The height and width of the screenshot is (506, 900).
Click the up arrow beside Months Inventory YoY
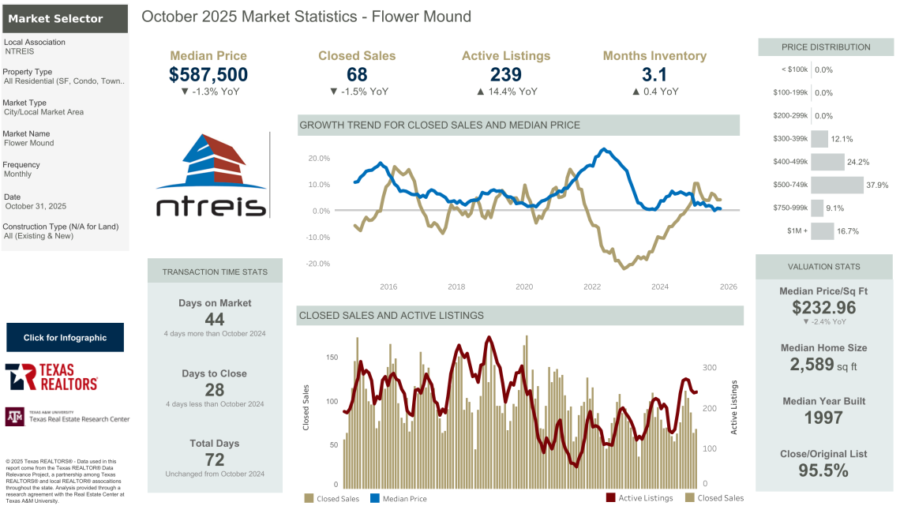[636, 92]
